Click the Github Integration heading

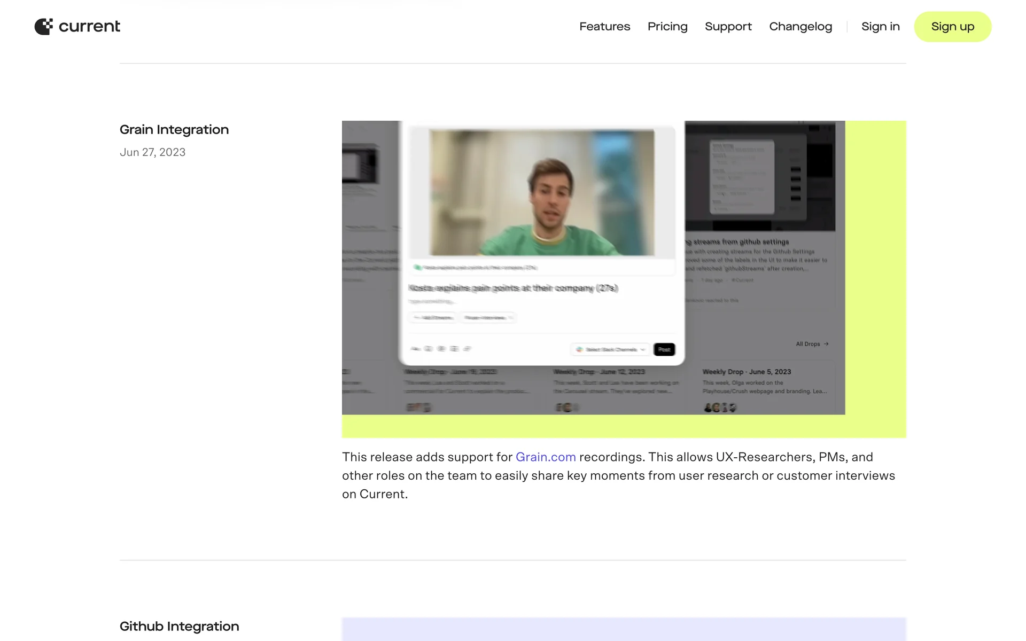[179, 627]
